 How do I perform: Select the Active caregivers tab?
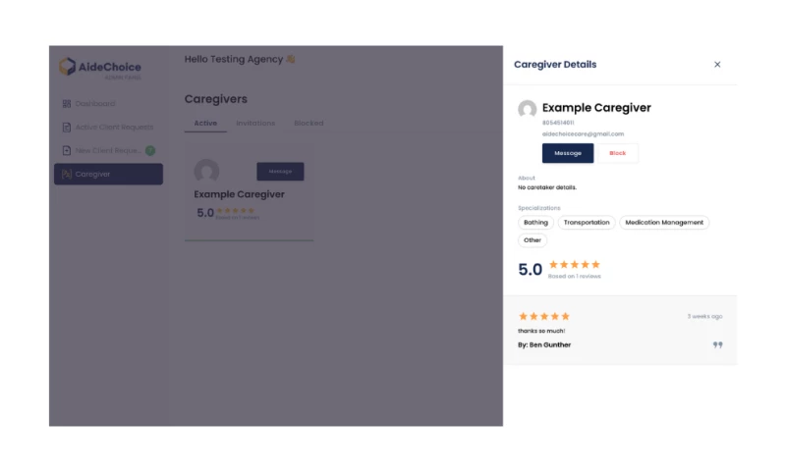[x=205, y=124]
